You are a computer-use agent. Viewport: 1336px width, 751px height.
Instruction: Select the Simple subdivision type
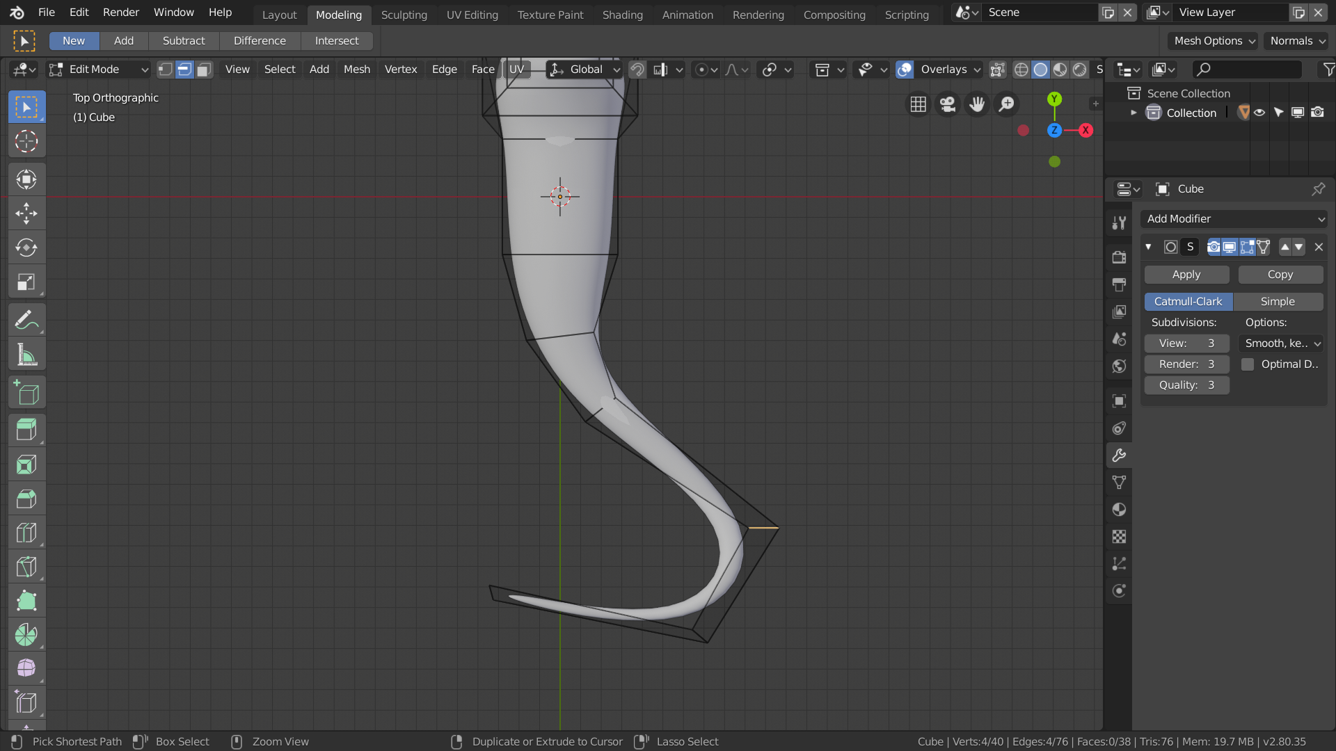(1278, 302)
